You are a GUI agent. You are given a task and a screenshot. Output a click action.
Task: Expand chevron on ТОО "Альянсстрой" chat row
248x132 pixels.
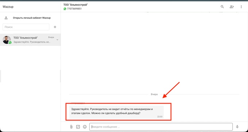pos(57,40)
